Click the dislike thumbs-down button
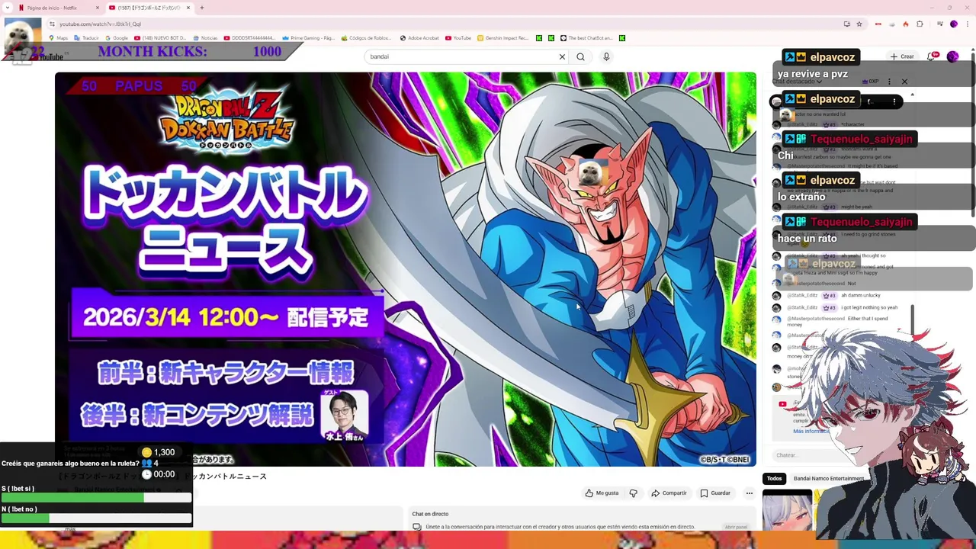 [x=633, y=493]
